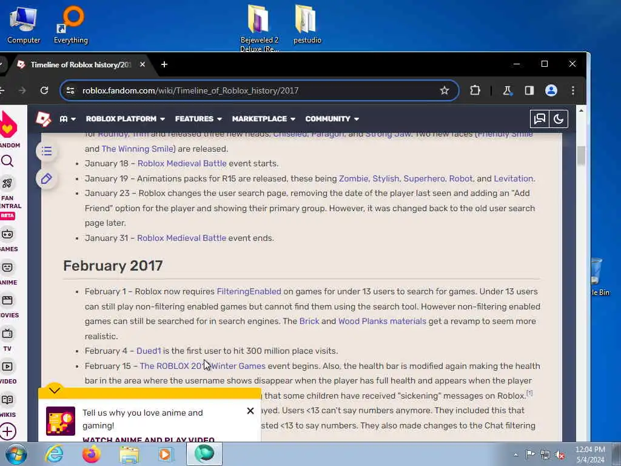Image resolution: width=621 pixels, height=466 pixels.
Task: Close the anime and gaming popup
Action: point(250,411)
